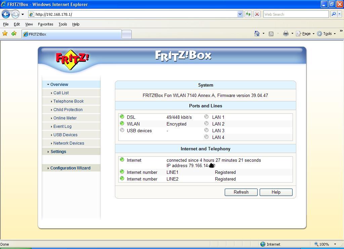The image size is (344, 249).
Task: Click the LAN 4 status indicator
Action: click(207, 137)
